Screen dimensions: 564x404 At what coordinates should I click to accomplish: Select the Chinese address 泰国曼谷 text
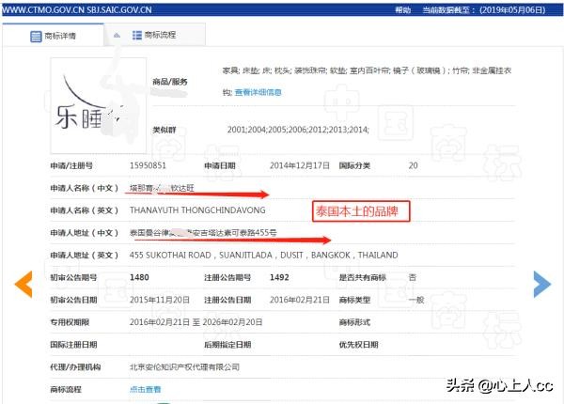[203, 233]
